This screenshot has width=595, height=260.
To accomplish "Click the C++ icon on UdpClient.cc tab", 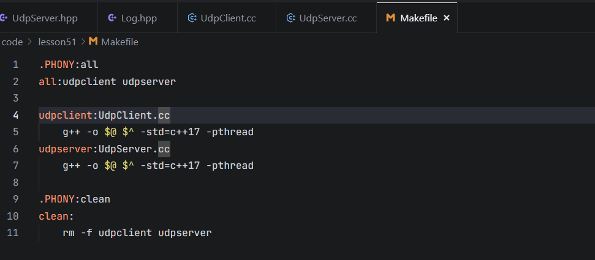I will point(192,18).
